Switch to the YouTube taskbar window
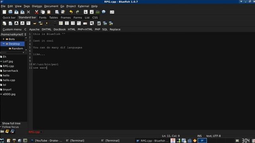This screenshot has width=255, height=143. coord(47,141)
